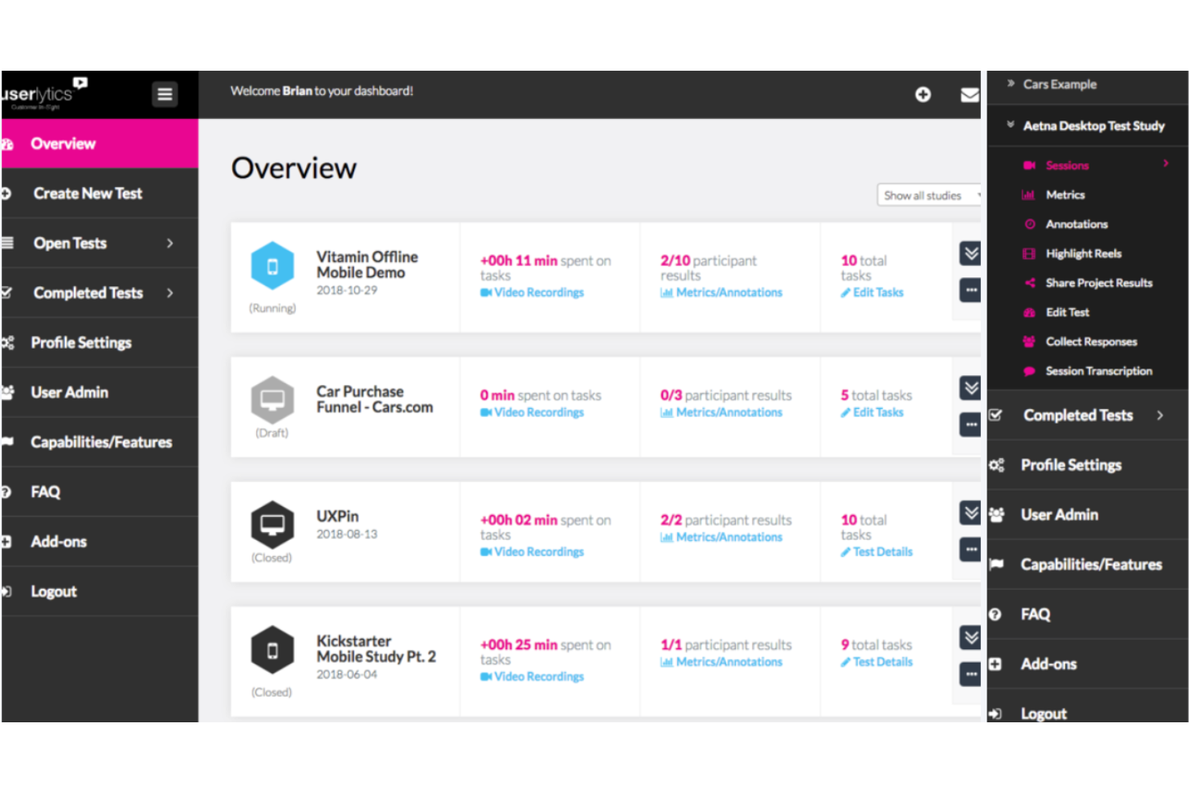Open the ellipsis menu on the UXPin test
Screen dimensions: 1189x793
970,550
